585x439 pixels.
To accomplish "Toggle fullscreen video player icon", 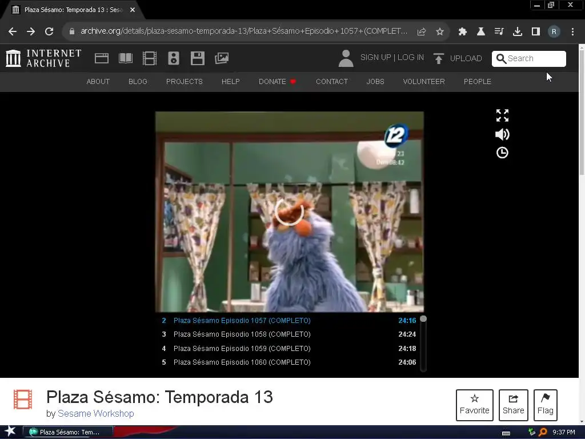I will (502, 115).
